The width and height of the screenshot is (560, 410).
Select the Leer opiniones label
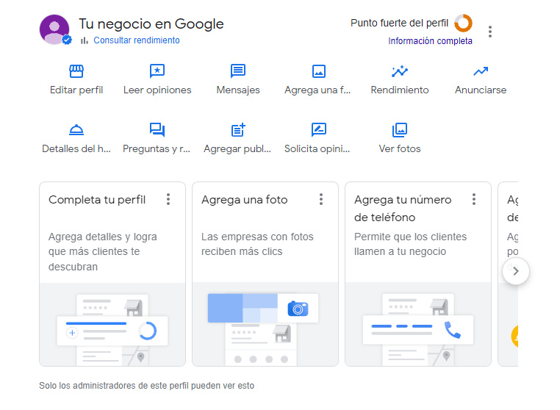tap(157, 90)
